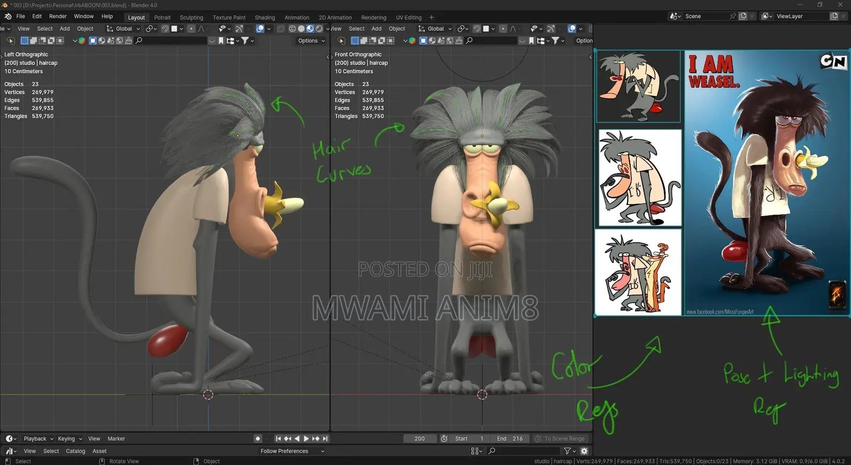Screen dimensions: 851x465
Task: Click current frame field showing 200
Action: point(420,439)
